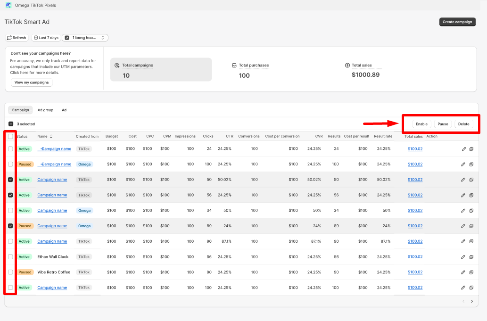Open the Last 7 days date range picker

pos(46,38)
